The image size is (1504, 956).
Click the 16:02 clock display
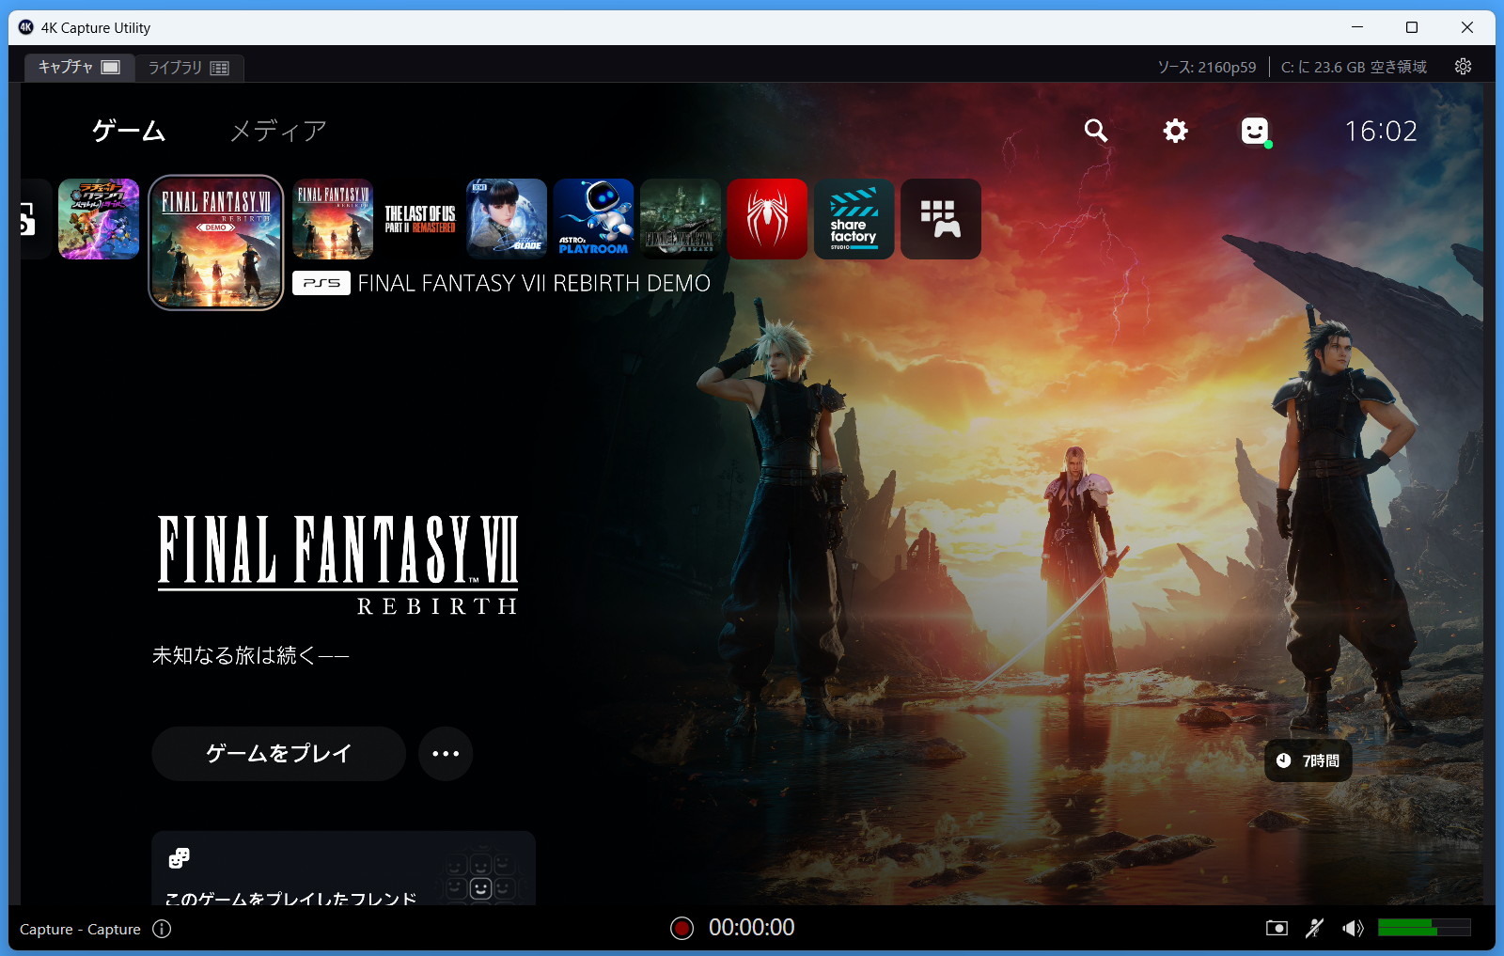(1381, 131)
